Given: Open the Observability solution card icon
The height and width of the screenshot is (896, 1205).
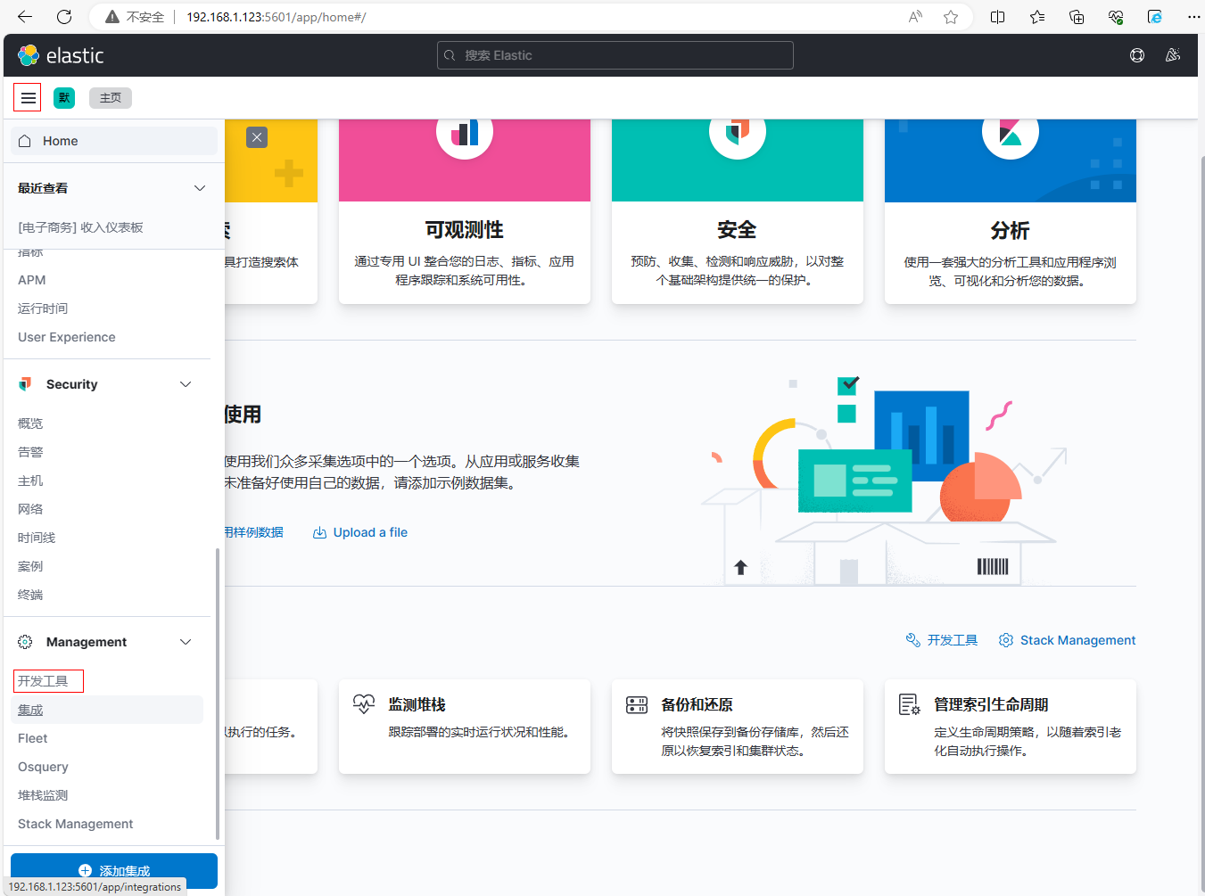Looking at the screenshot, I should (x=465, y=134).
